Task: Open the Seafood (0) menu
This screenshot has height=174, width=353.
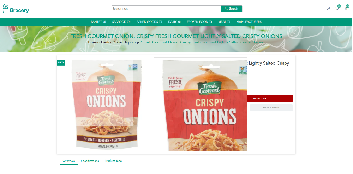Action: [x=121, y=22]
